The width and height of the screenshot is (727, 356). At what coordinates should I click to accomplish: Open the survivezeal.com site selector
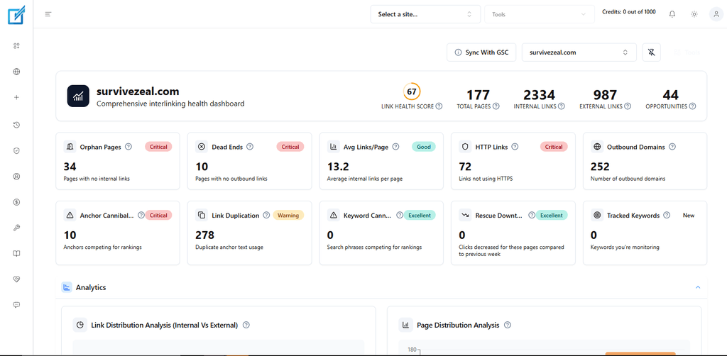pos(579,52)
